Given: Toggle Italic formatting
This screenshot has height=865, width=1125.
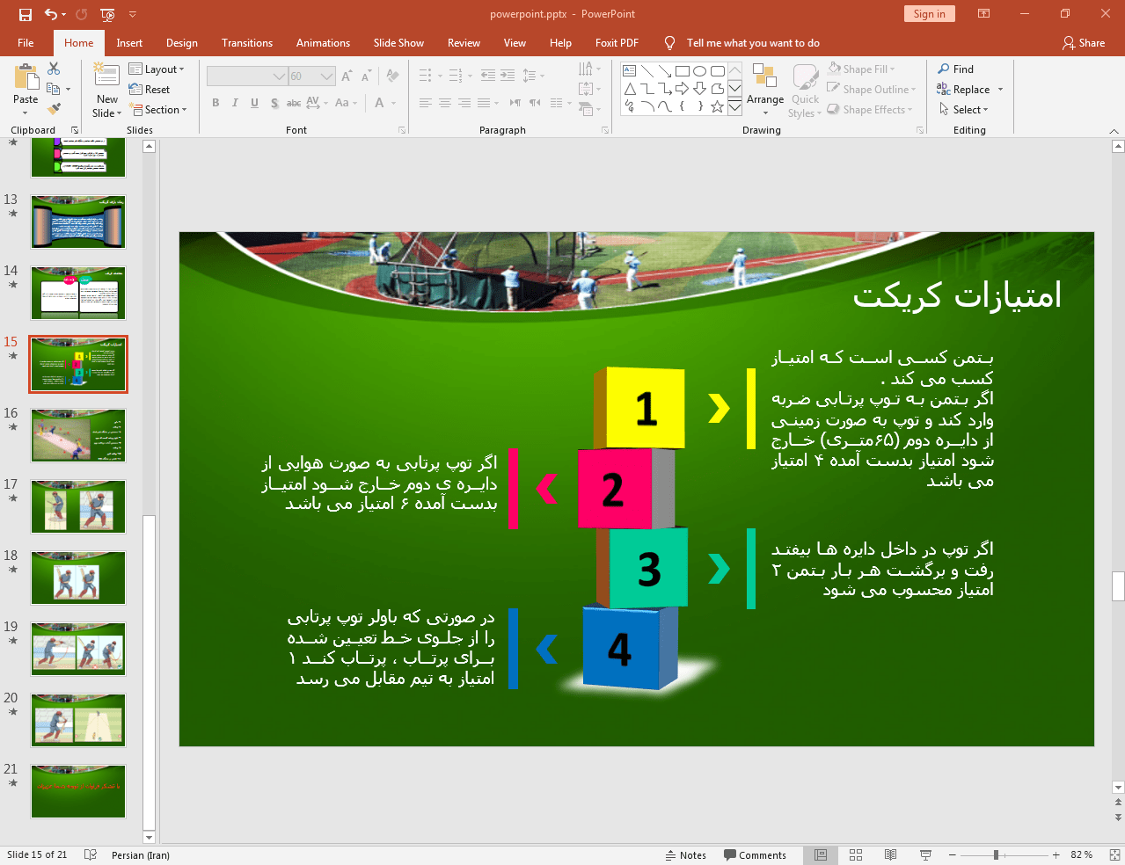Looking at the screenshot, I should [x=235, y=103].
